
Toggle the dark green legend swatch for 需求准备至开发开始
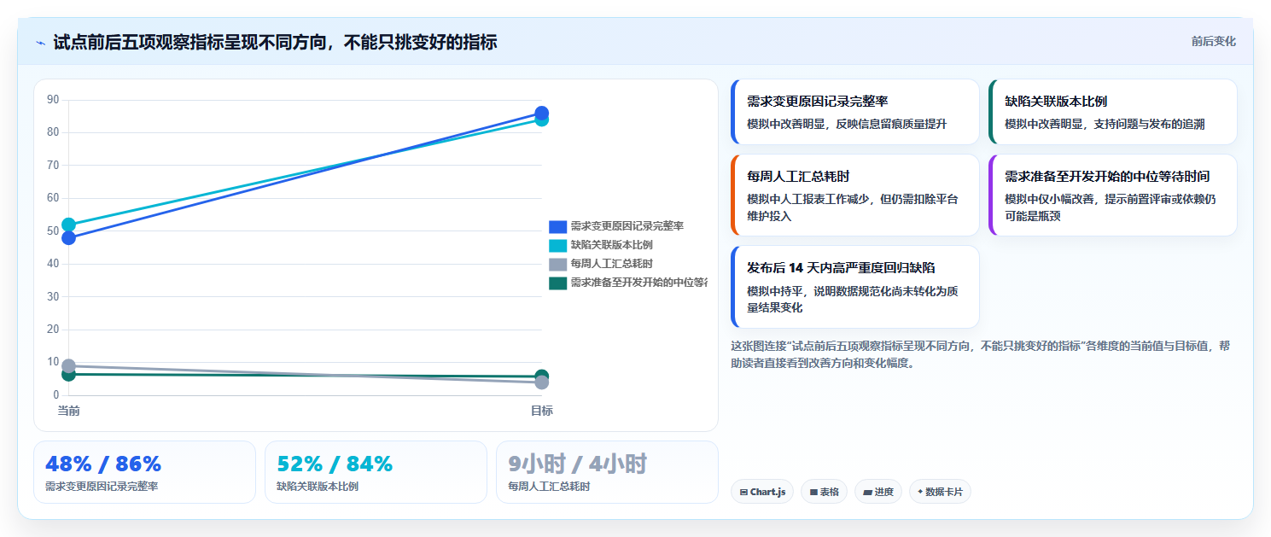[x=557, y=283]
